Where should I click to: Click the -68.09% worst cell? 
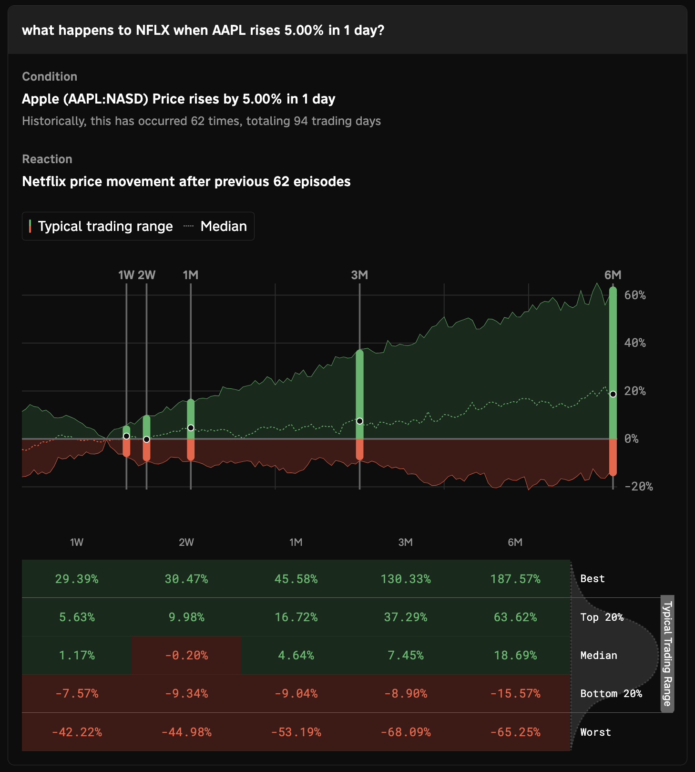pyautogui.click(x=406, y=732)
